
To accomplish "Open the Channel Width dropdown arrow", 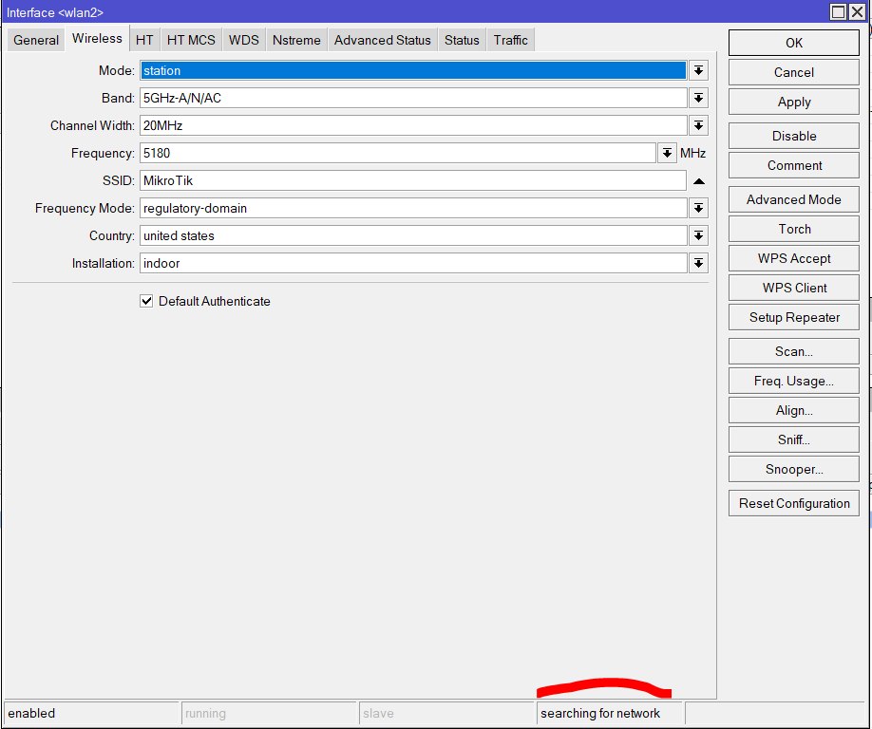I will (698, 125).
